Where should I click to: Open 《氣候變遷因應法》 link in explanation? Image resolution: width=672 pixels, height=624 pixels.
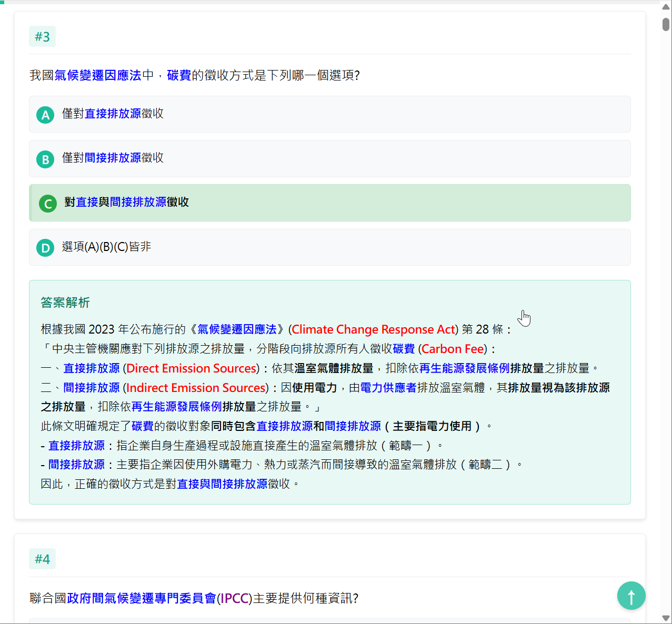(237, 329)
